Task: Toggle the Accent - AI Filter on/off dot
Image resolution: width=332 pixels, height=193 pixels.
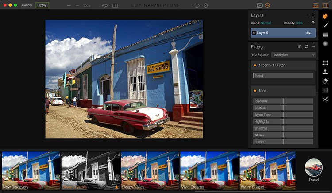Action: [x=255, y=65]
